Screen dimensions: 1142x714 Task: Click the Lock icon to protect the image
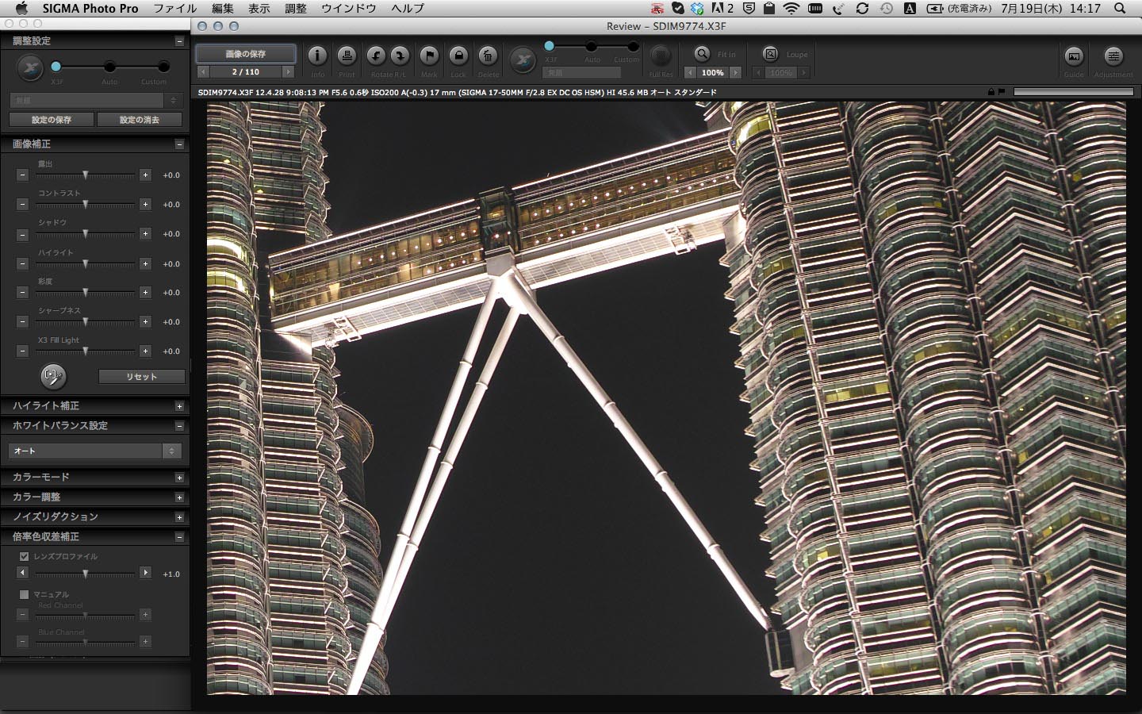(x=458, y=56)
